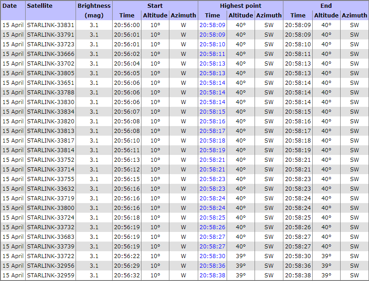
Task: Select the STARLINK-33752 satellite name cell
Action: (51, 160)
